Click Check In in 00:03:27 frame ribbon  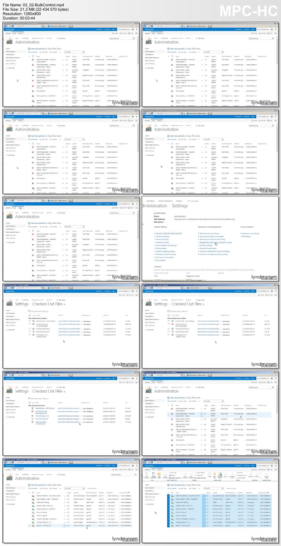pyautogui.click(x=172, y=475)
